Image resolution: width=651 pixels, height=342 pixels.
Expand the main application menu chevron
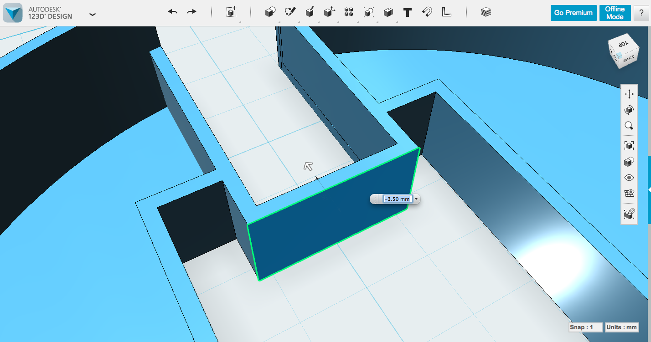(x=93, y=14)
